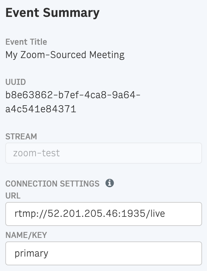Click the STREAM label
The image size is (207, 271).
[21, 137]
